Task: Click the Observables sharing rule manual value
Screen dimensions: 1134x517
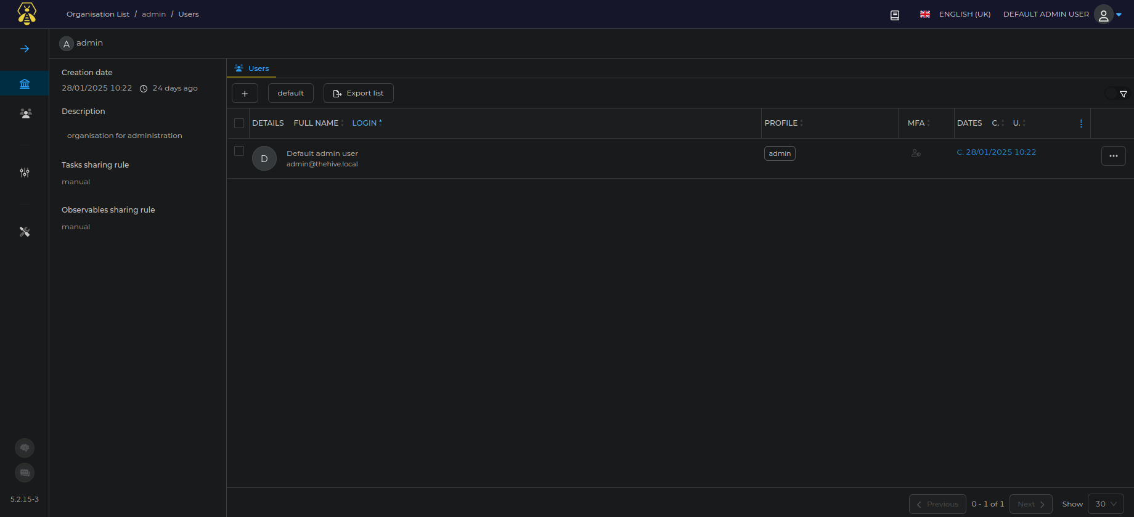Action: pyautogui.click(x=76, y=227)
